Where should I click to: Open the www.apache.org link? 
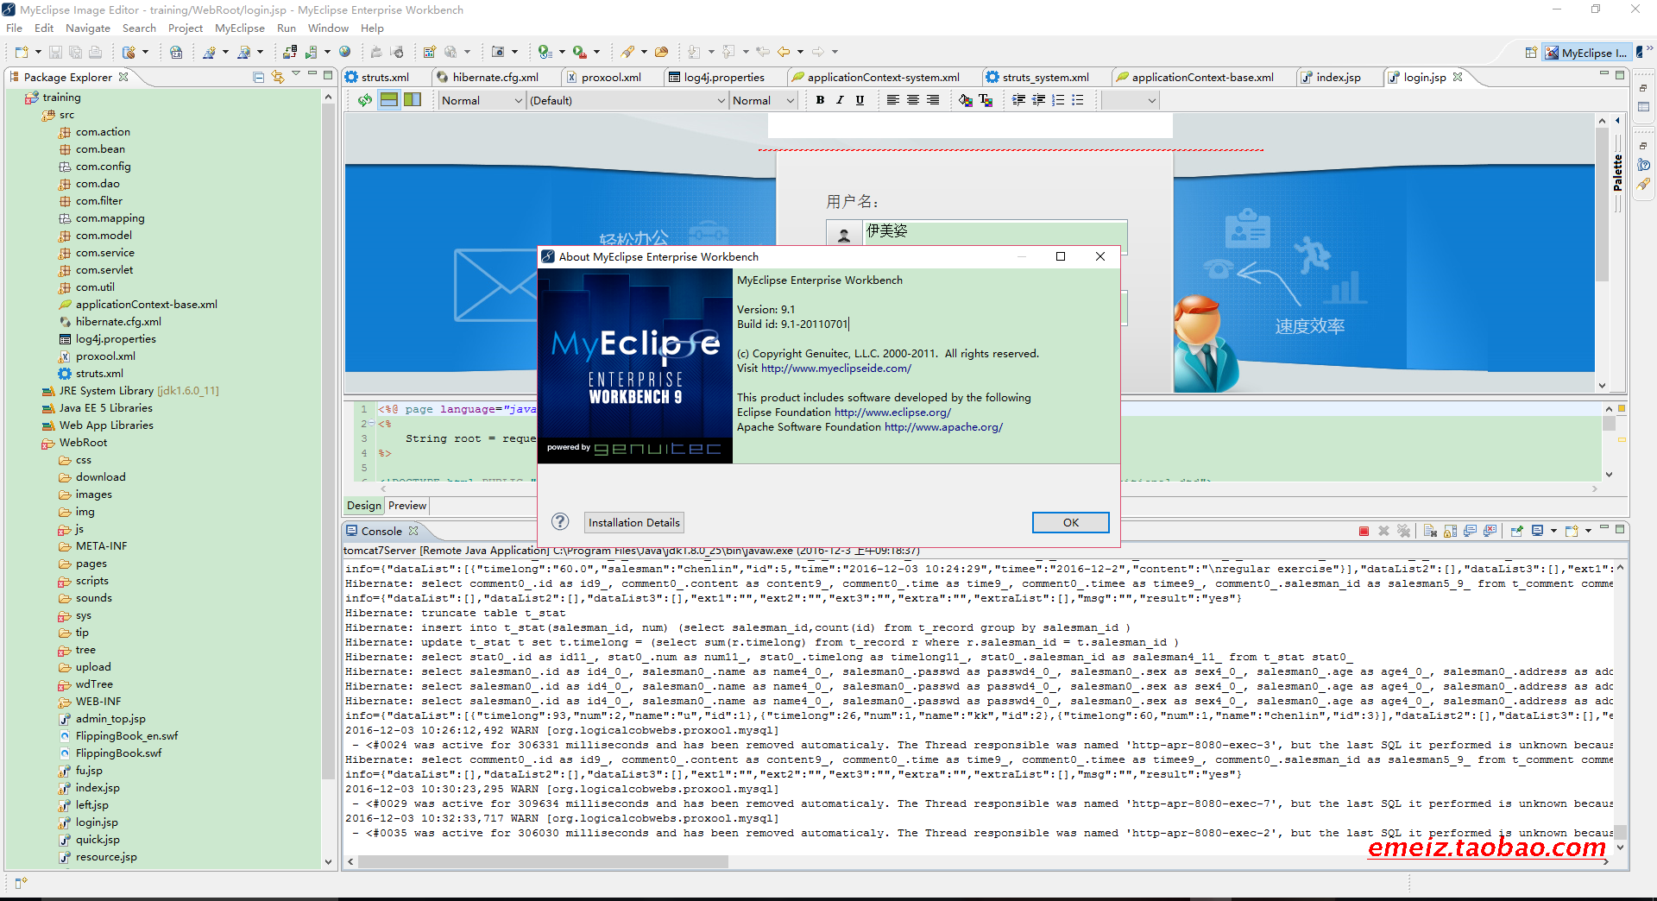click(x=943, y=427)
